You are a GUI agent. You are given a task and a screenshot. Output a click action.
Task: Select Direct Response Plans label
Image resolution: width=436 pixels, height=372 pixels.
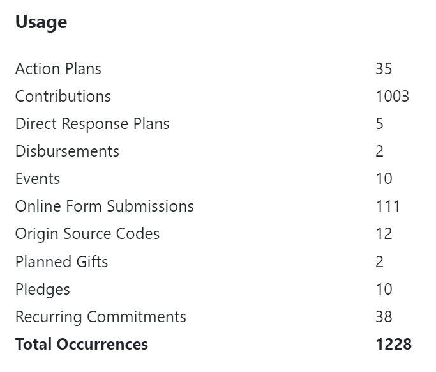(x=92, y=123)
